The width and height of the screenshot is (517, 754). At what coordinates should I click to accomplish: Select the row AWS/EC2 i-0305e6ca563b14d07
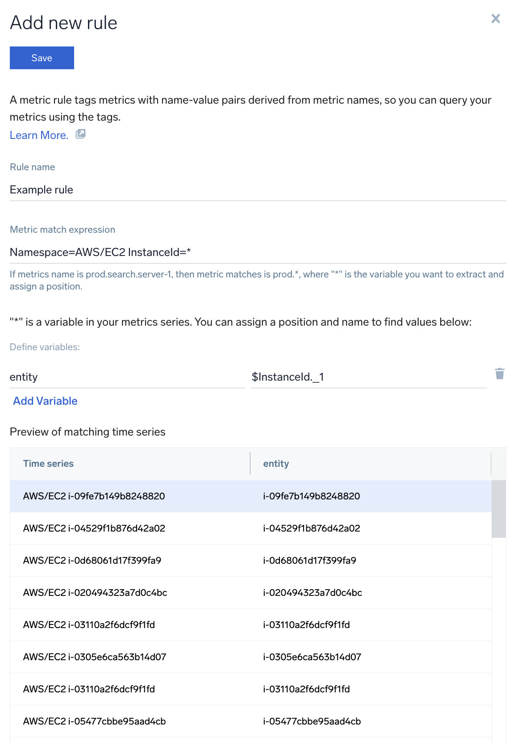pyautogui.click(x=95, y=657)
